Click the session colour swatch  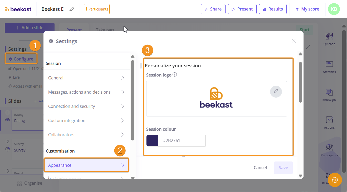[152, 140]
